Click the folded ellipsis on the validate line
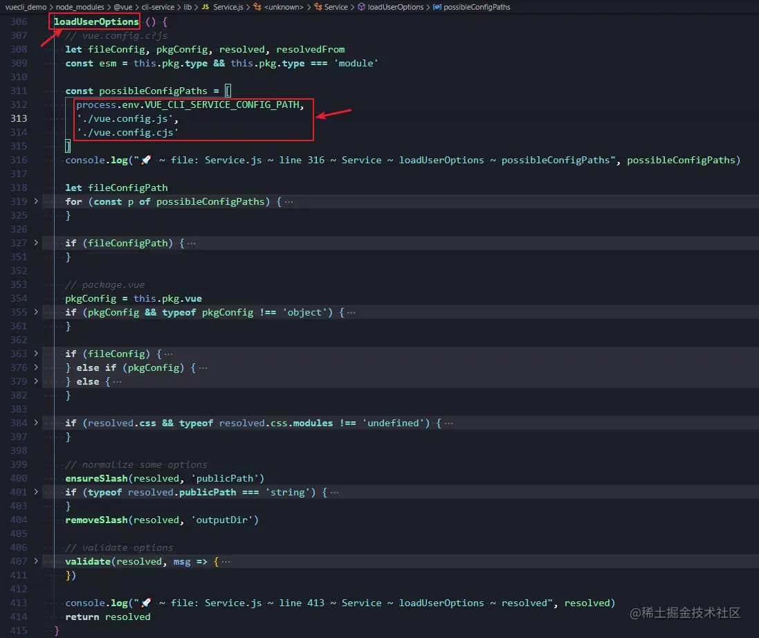The image size is (759, 638). (226, 561)
